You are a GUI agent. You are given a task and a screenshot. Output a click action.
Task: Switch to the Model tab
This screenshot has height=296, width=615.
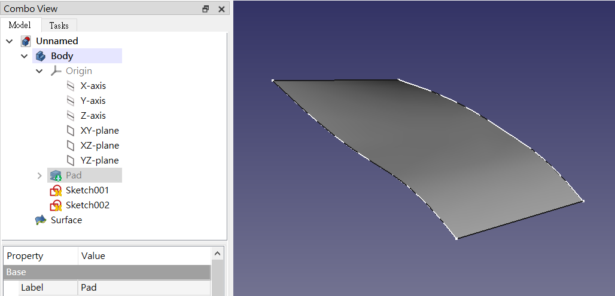pos(20,25)
